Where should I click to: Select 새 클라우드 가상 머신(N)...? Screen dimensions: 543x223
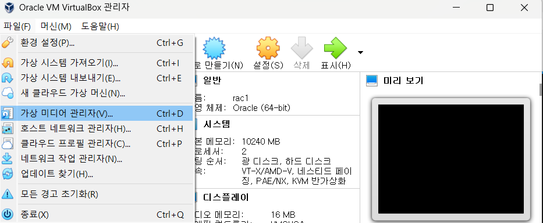[x=97, y=93]
